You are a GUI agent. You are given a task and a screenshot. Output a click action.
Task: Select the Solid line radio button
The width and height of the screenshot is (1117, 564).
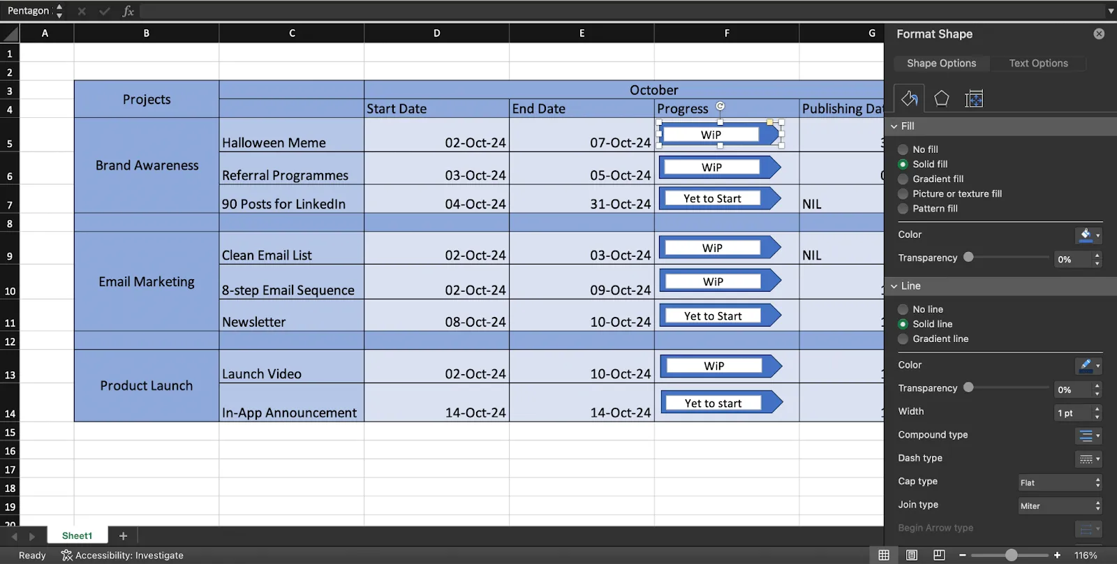tap(903, 324)
